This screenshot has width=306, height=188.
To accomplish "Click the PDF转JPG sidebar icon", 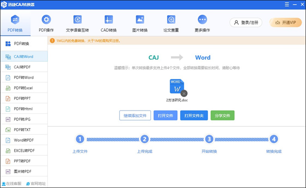I will click(x=8, y=119).
